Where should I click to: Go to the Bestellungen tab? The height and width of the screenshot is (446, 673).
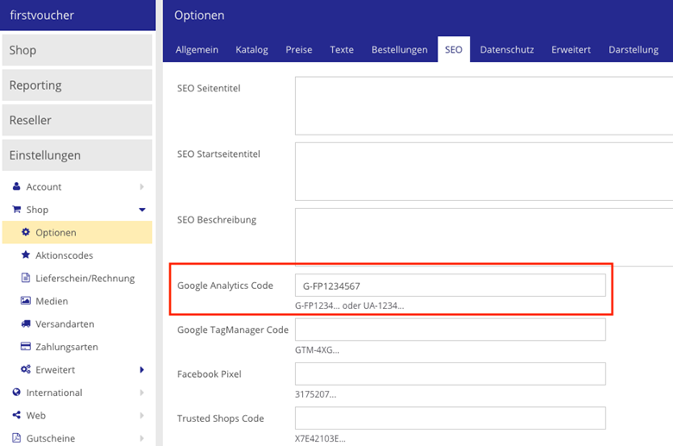399,50
